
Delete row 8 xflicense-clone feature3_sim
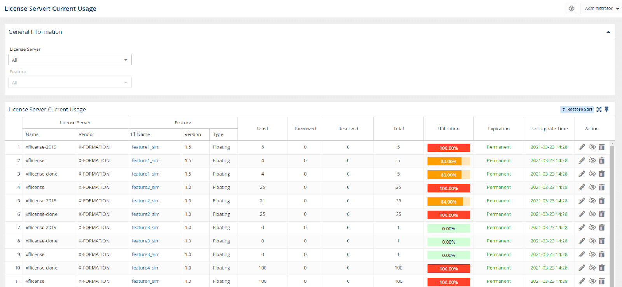click(602, 241)
